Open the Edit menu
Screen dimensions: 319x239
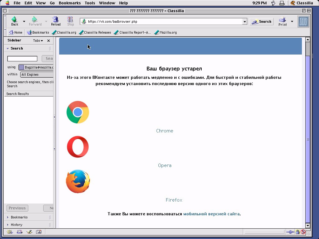[28, 3]
